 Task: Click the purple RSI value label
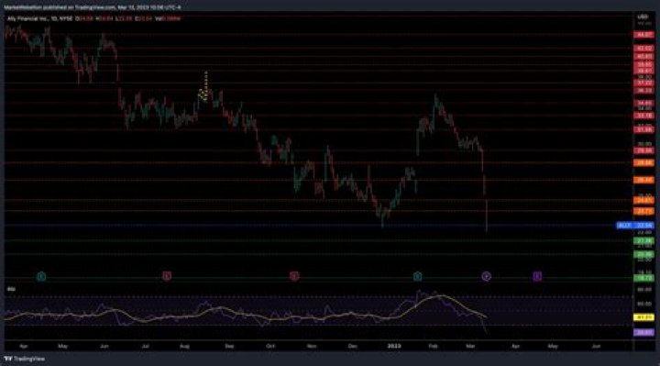tap(644, 332)
